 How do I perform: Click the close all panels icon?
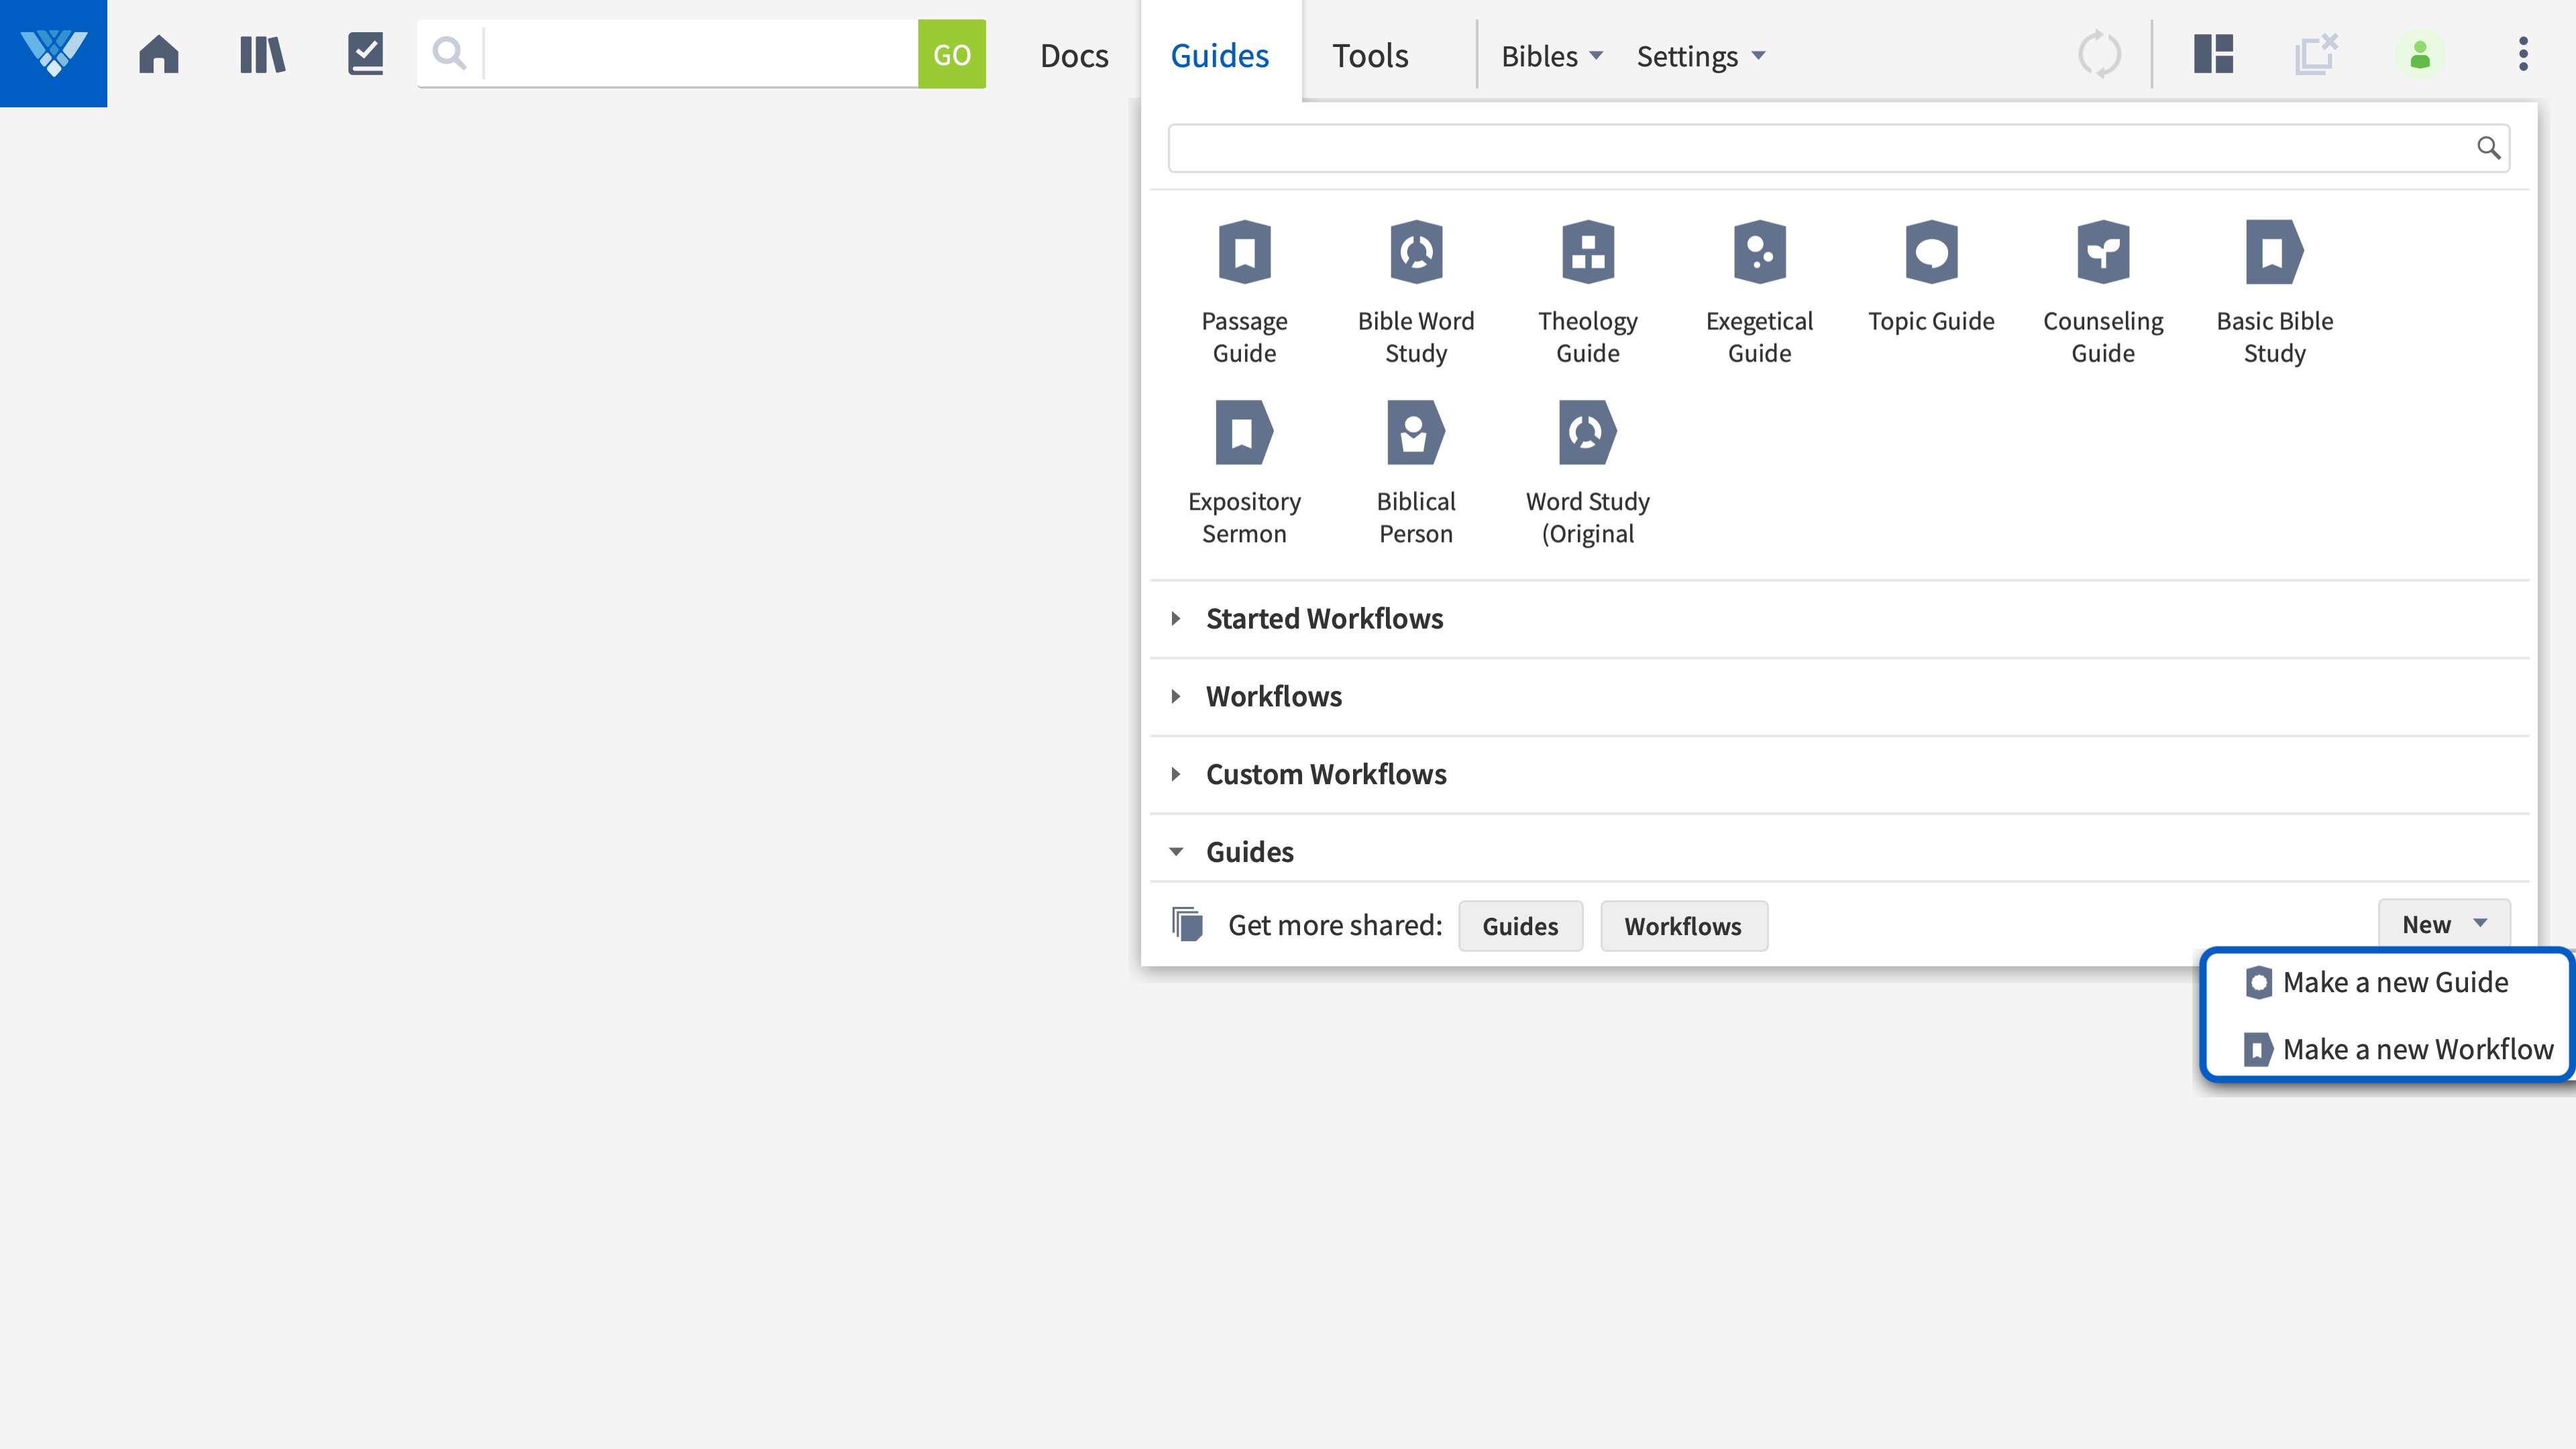tap(2315, 54)
